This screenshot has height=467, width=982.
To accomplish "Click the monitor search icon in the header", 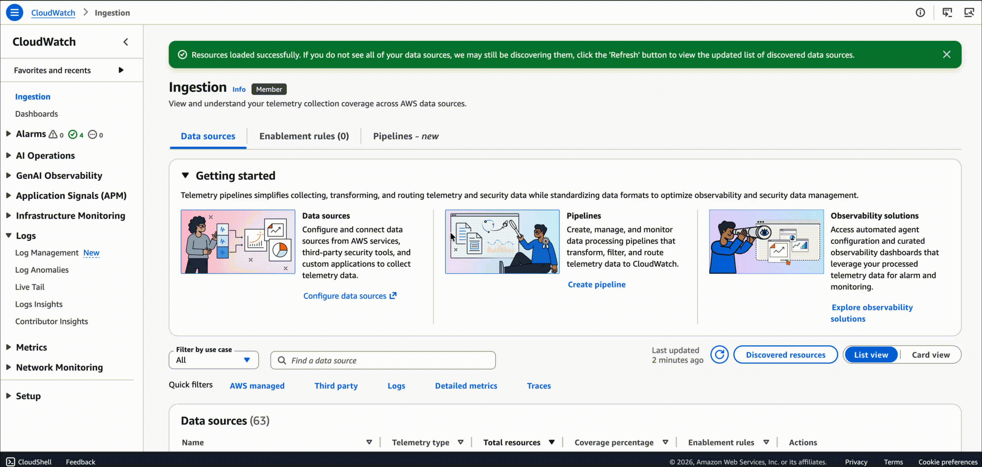I will coord(969,13).
